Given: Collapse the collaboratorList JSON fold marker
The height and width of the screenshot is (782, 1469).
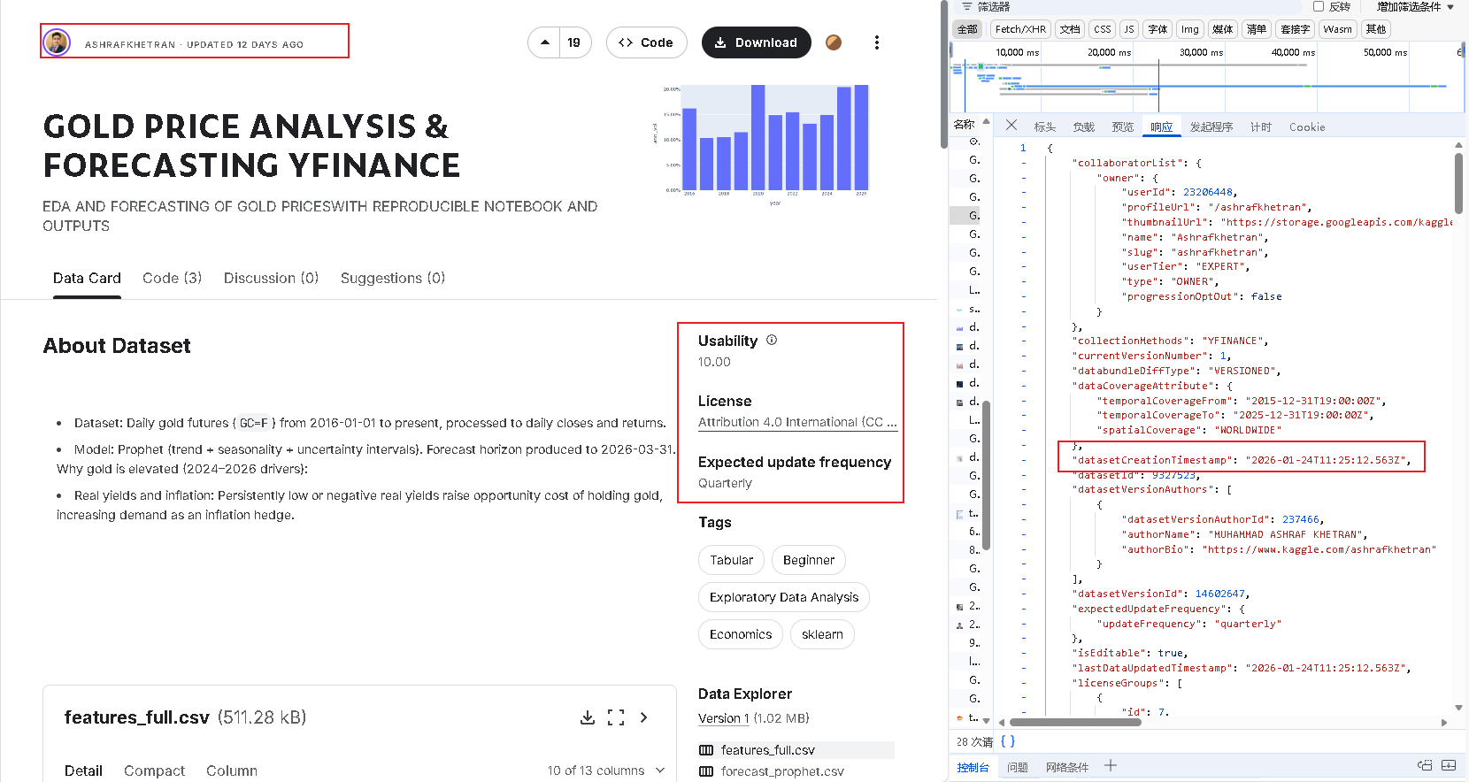Looking at the screenshot, I should (x=1024, y=163).
